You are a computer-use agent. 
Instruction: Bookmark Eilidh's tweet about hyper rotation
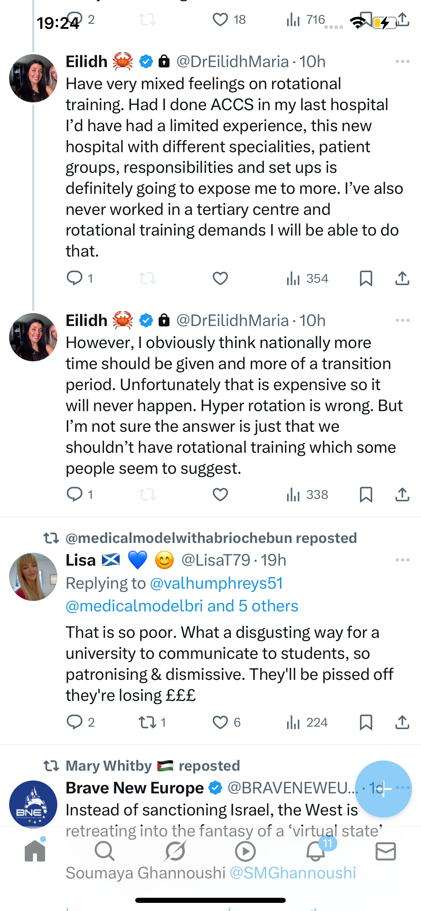365,494
